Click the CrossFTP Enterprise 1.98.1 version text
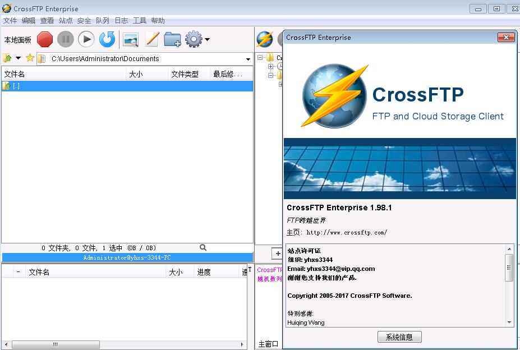 [x=339, y=208]
